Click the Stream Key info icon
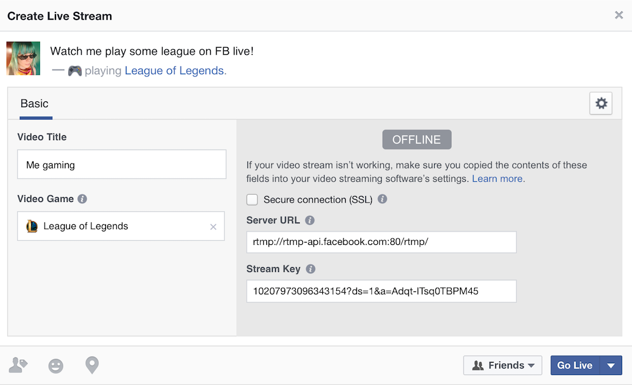The height and width of the screenshot is (385, 632). coord(310,269)
